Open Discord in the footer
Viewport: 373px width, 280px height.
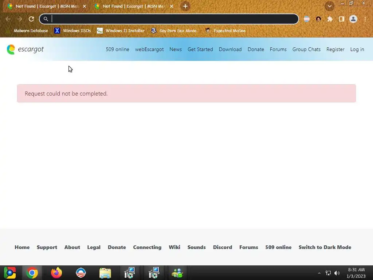coord(223,248)
